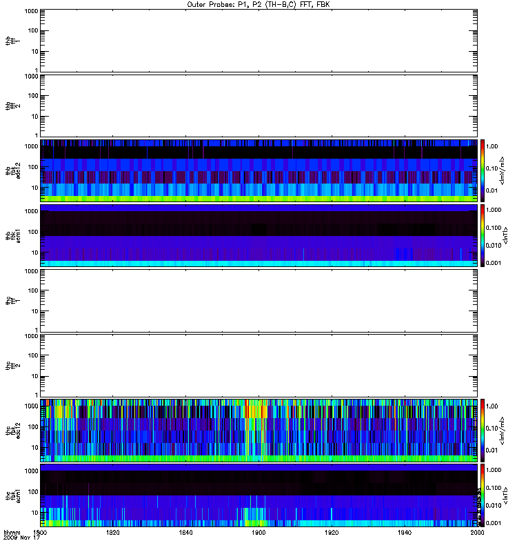Click the '<|nT|>' unit label beside thb fbk scm1
Screen dimensions: 517x552
506,235
